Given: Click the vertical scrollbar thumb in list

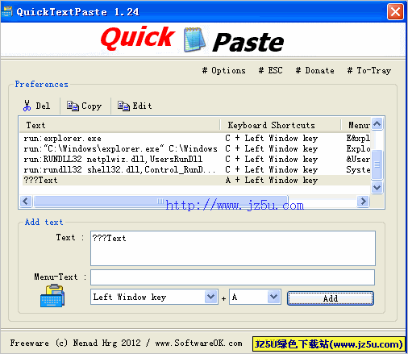Looking at the screenshot, I should (377, 165).
